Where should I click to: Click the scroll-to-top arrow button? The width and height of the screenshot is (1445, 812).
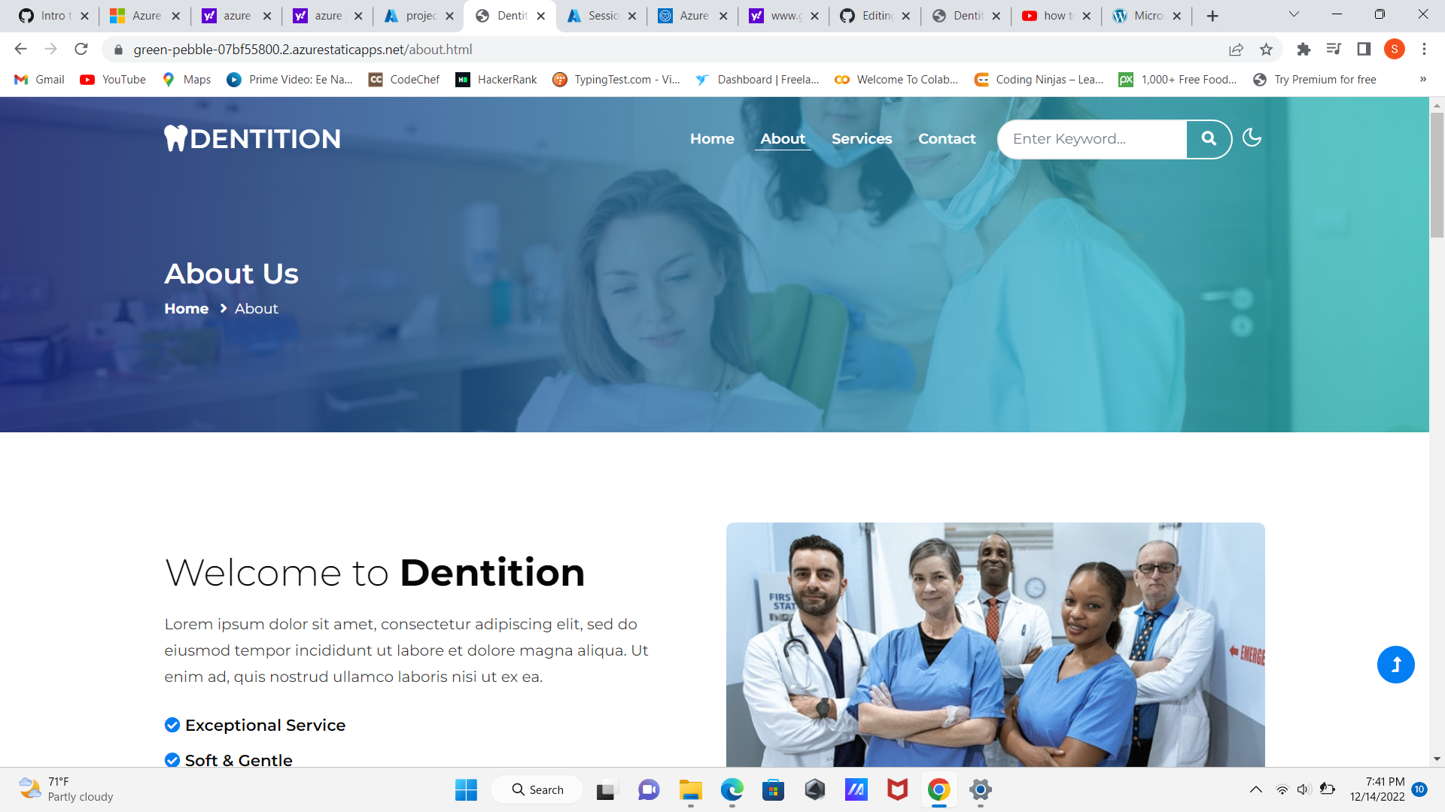click(1395, 665)
